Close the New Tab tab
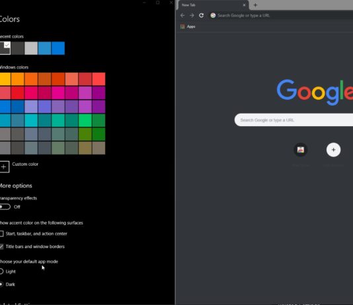This screenshot has height=305, width=353. coord(244,5)
